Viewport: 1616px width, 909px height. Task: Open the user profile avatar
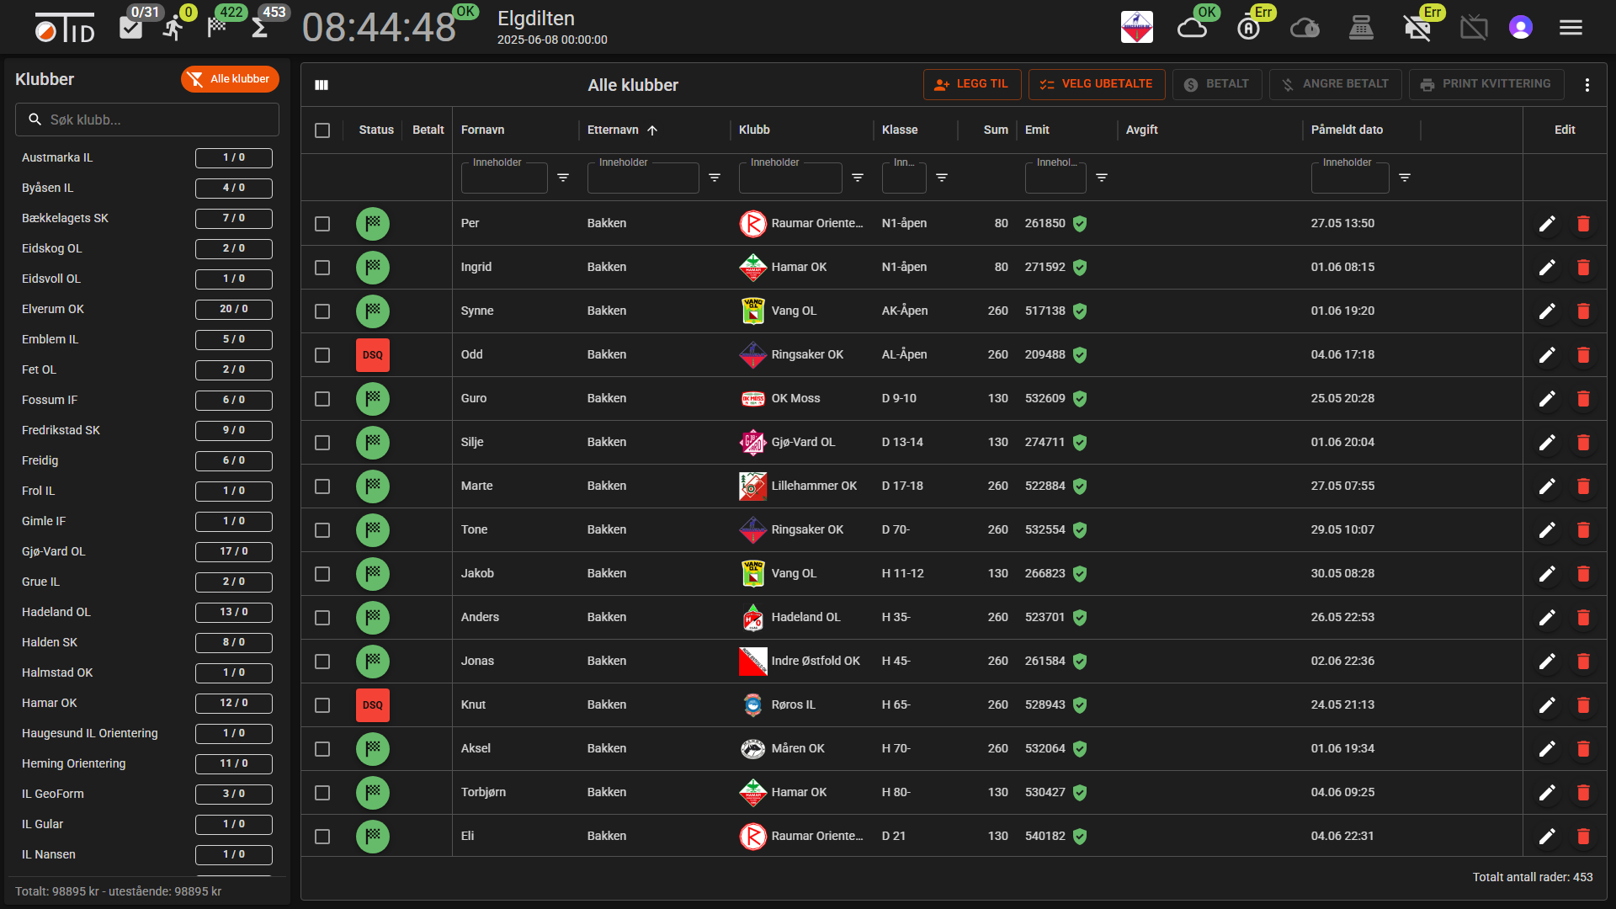coord(1520,28)
